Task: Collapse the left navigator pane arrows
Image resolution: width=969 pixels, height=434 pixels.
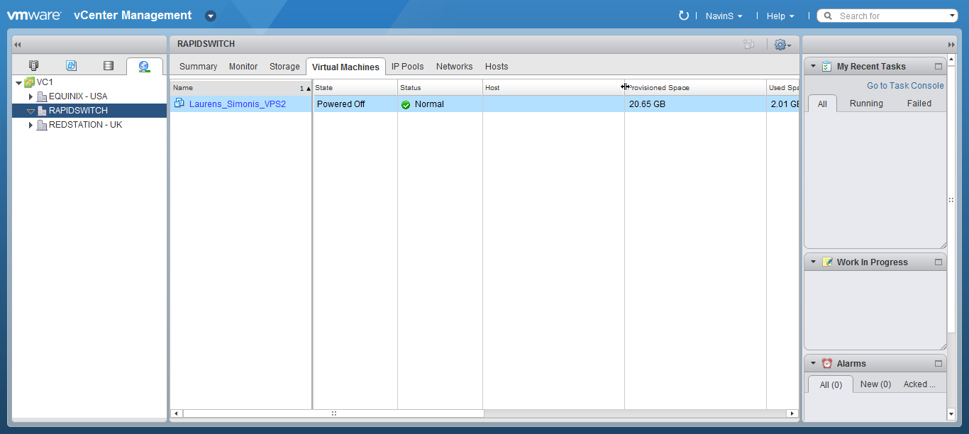Action: pos(18,44)
